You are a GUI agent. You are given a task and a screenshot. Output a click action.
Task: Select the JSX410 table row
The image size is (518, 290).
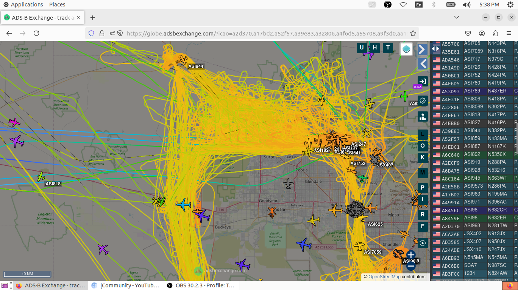click(x=474, y=250)
